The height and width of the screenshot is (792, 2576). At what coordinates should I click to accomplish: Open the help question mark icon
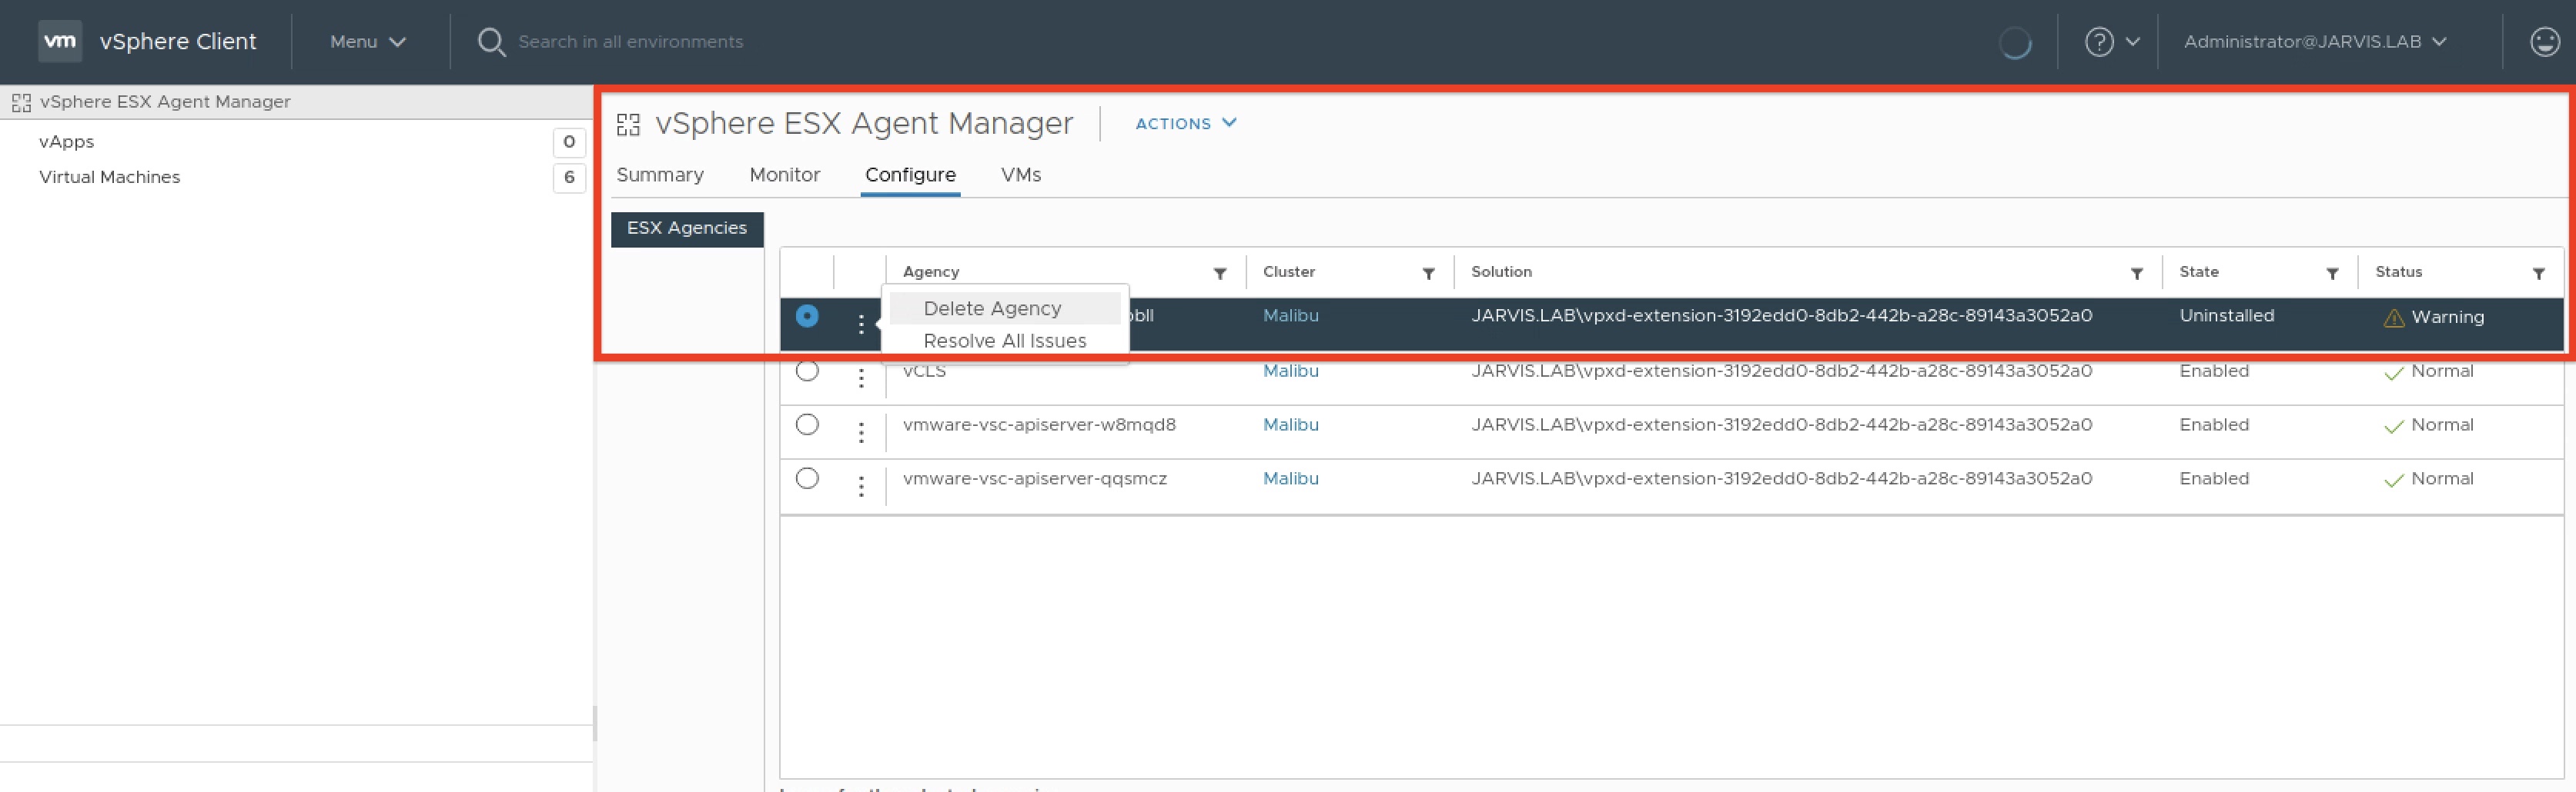click(2099, 42)
